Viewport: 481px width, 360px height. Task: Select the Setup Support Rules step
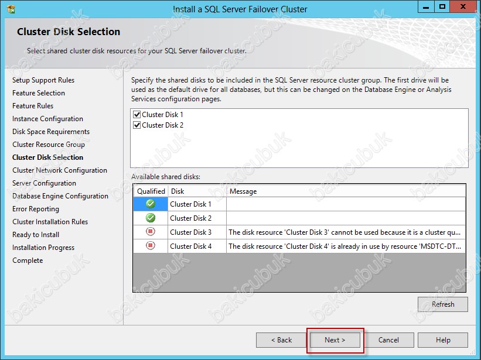pos(43,80)
